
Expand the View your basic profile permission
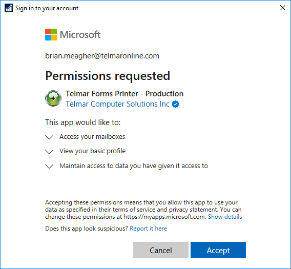tap(49, 152)
